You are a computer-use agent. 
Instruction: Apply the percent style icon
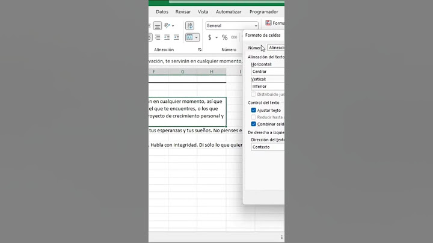tap(224, 37)
